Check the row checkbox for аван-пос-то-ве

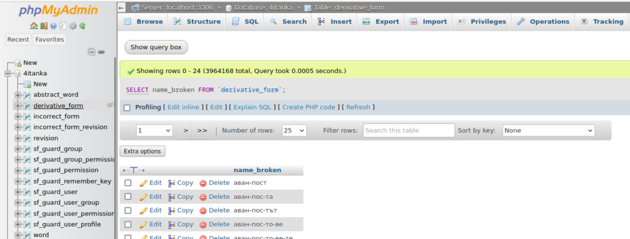tap(128, 224)
